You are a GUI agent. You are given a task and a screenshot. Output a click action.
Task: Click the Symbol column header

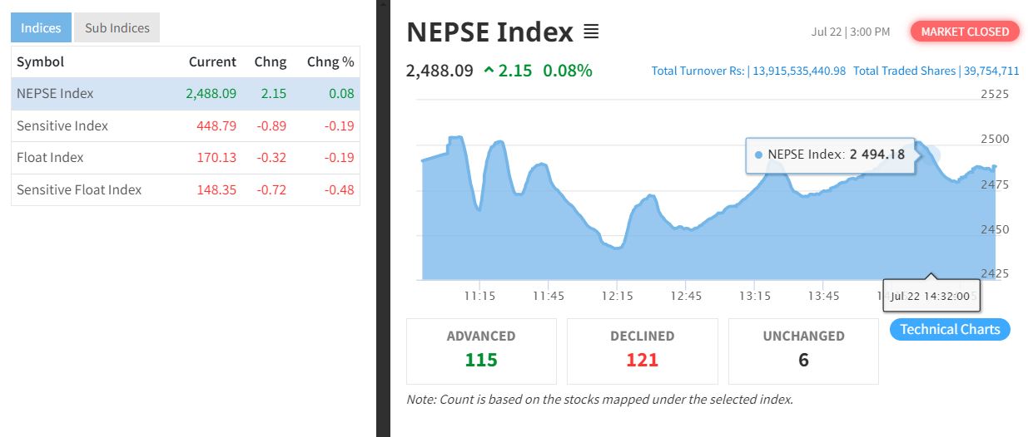40,61
